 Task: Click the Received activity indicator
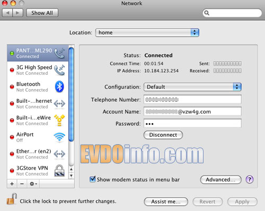tap(227, 71)
